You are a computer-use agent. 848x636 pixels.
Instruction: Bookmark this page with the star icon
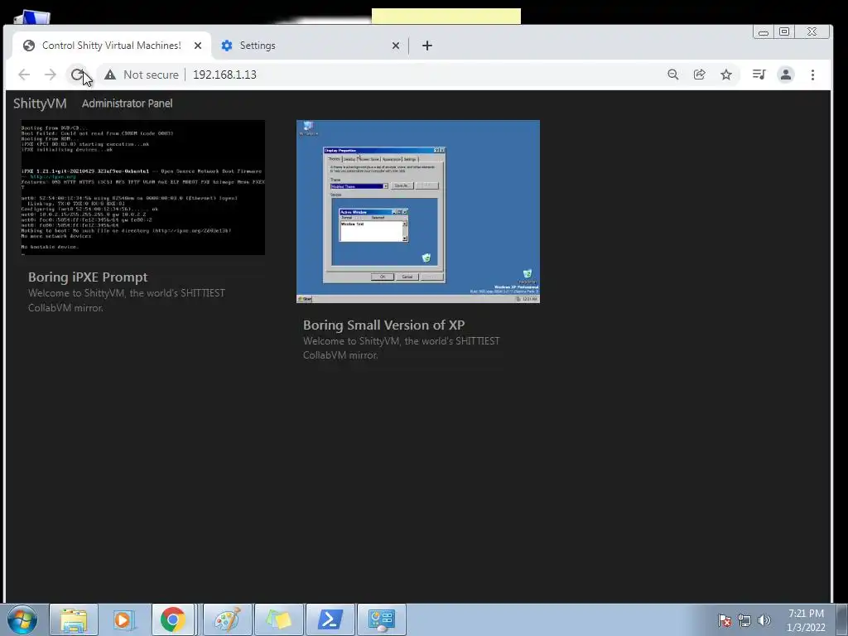(726, 75)
